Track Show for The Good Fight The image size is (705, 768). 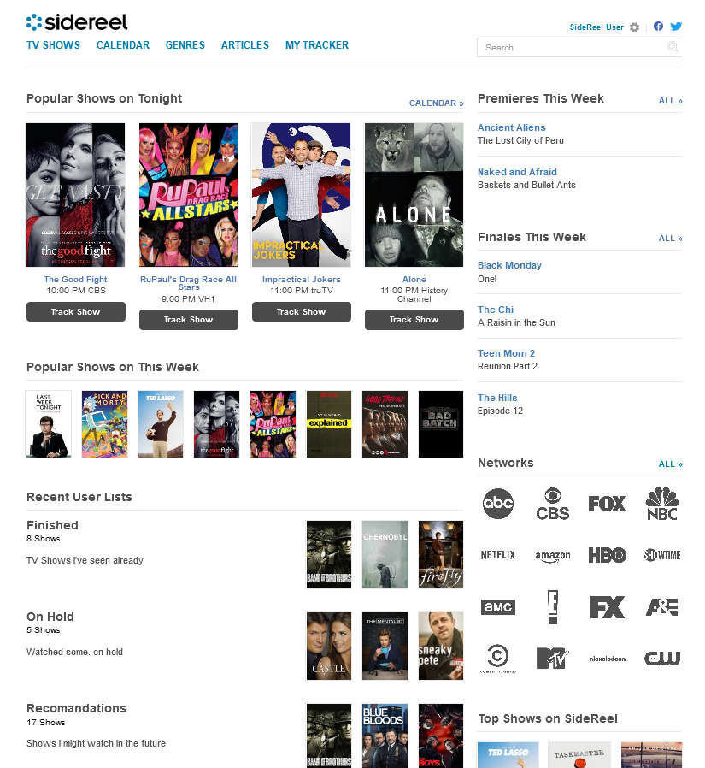(76, 312)
